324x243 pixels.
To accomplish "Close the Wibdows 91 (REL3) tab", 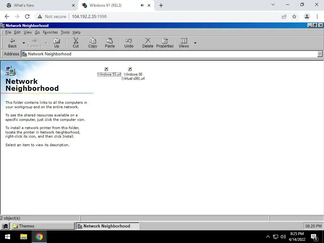I will (149, 5).
